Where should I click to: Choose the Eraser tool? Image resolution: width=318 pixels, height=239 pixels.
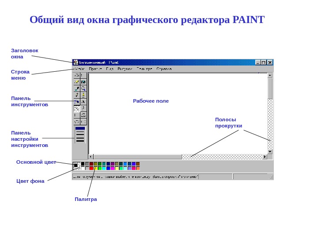click(x=77, y=82)
